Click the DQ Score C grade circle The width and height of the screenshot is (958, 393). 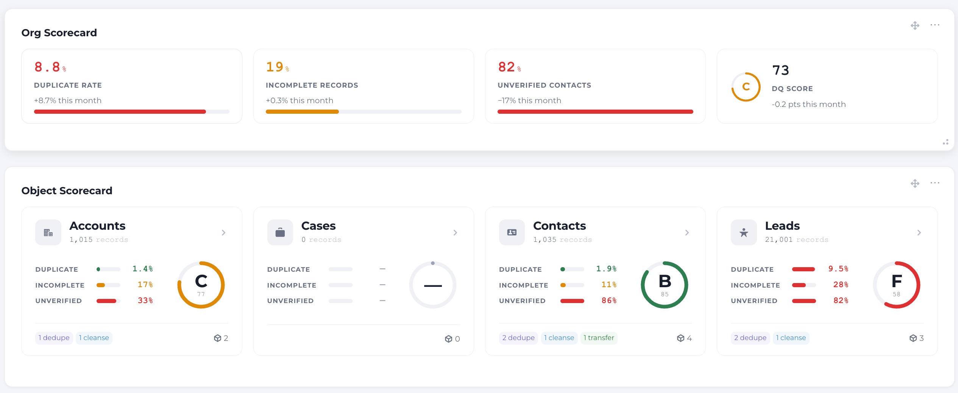(746, 87)
